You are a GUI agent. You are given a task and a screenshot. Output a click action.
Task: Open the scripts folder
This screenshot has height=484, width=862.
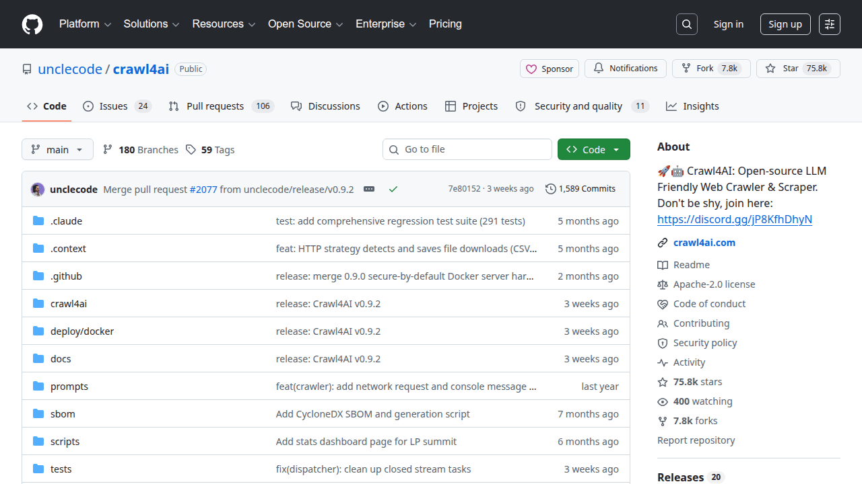(65, 442)
